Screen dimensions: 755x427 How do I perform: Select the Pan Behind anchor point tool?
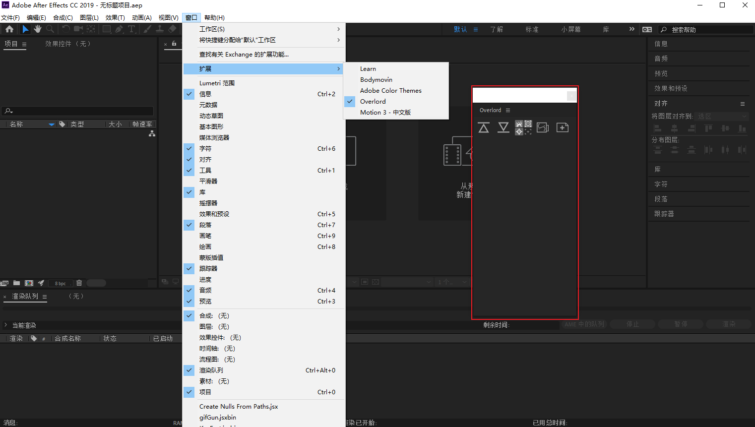tap(91, 29)
